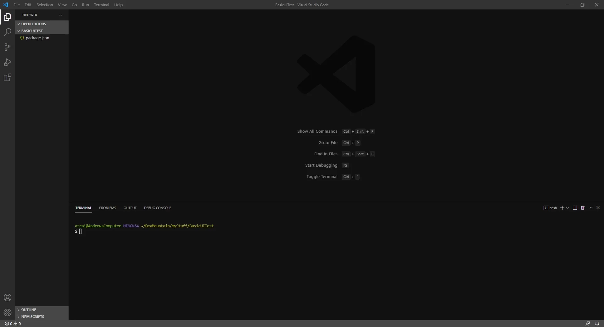The image size is (604, 327).
Task: Collapse the BASICUITEST folder section
Action: [x=42, y=31]
